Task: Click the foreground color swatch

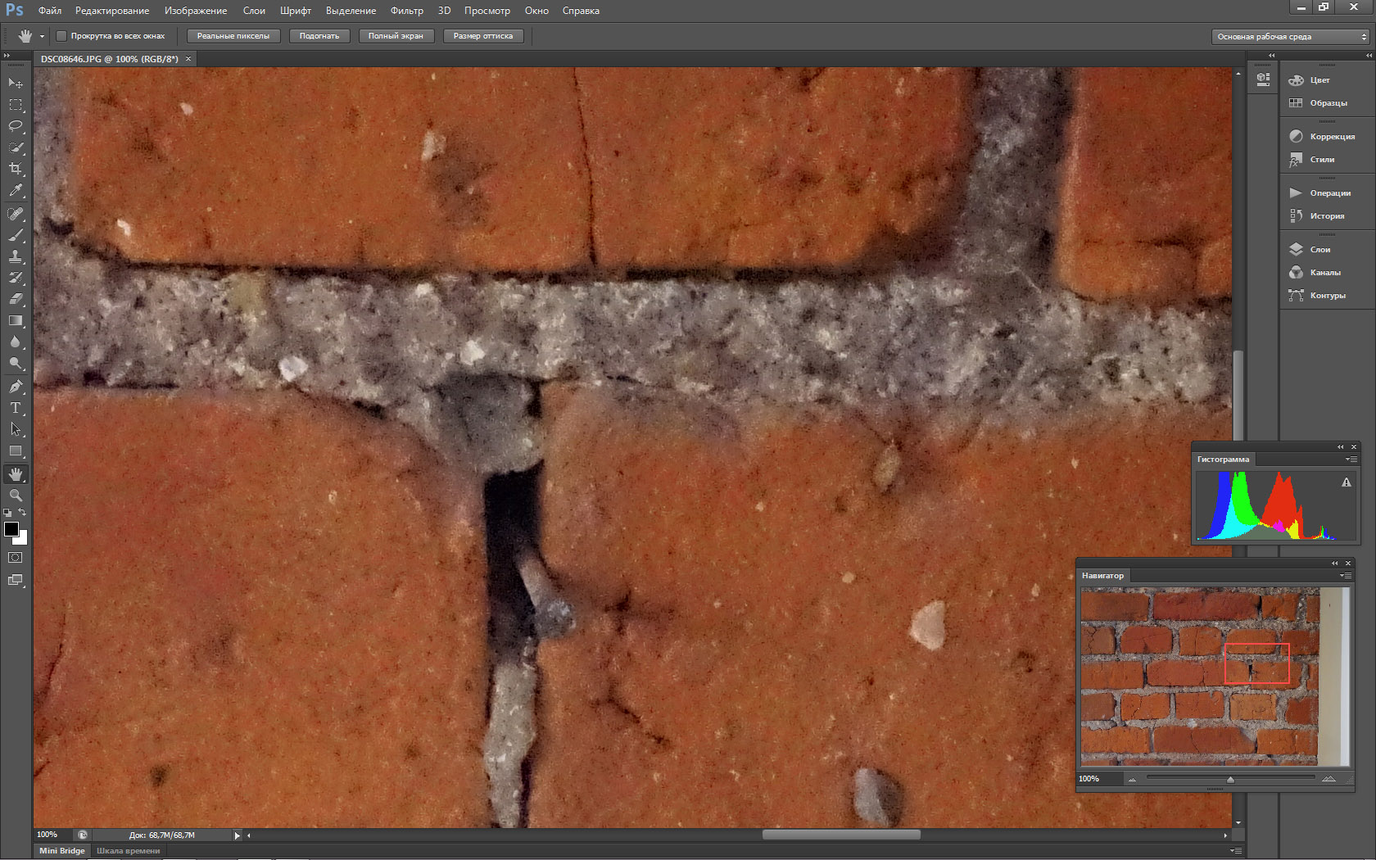Action: click(x=11, y=529)
